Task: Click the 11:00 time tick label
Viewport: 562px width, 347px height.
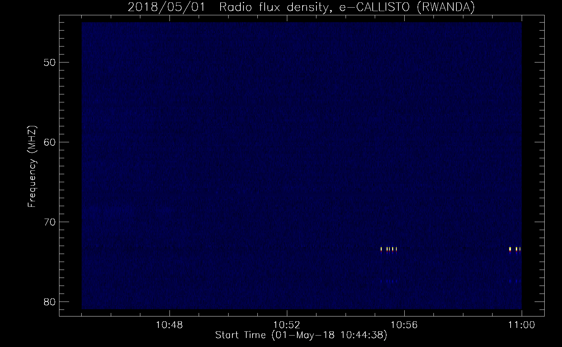Action: [521, 325]
